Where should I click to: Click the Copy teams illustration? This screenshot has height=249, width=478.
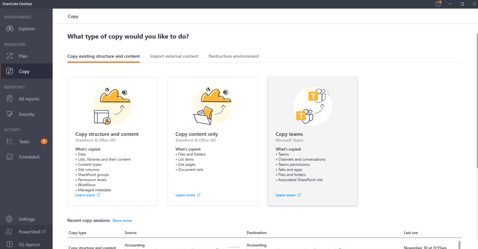[313, 106]
